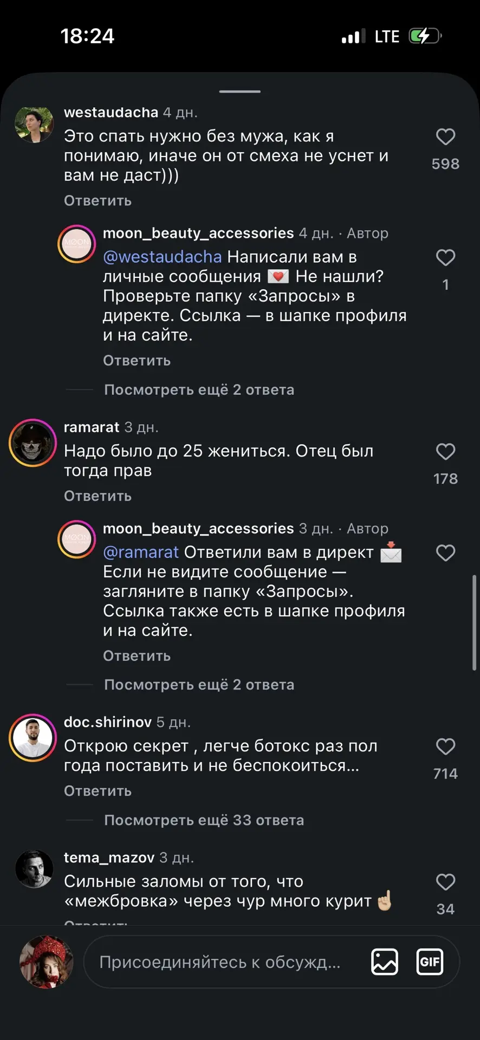Viewport: 480px width, 1040px height.
Task: Grab the sheet handle at top of comments
Action: (240, 92)
